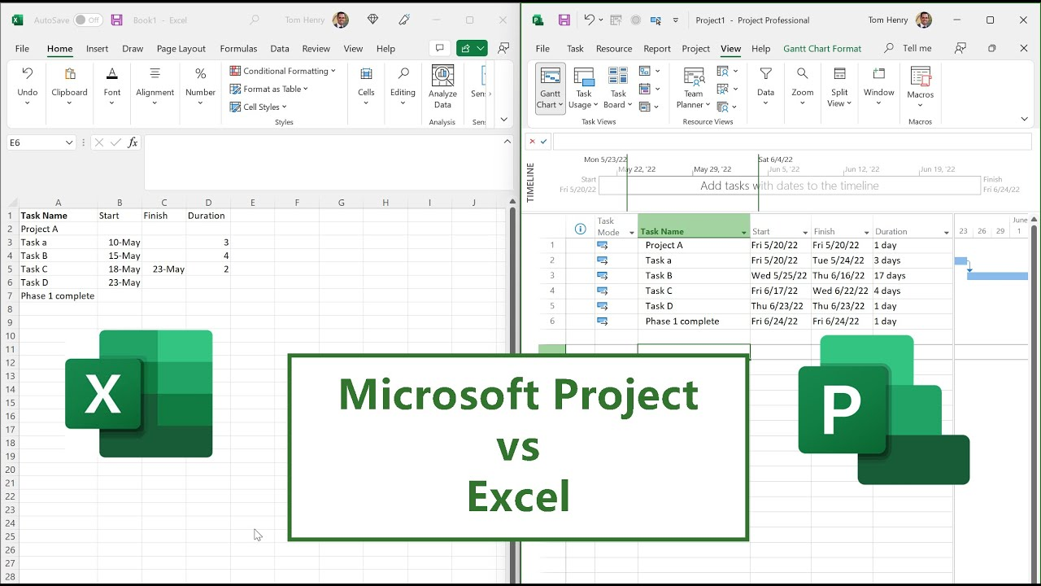Click the Analyze Data icon in Excel
The height and width of the screenshot is (586, 1041).
(x=442, y=81)
